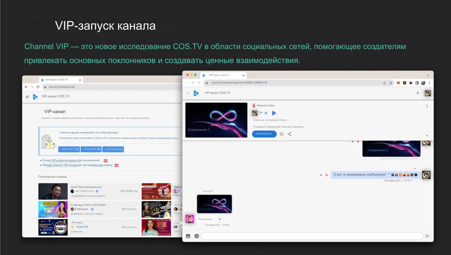Viewport: 451px width, 255px height.
Task: Click back arrow in left browser window
Action: pyautogui.click(x=26, y=87)
